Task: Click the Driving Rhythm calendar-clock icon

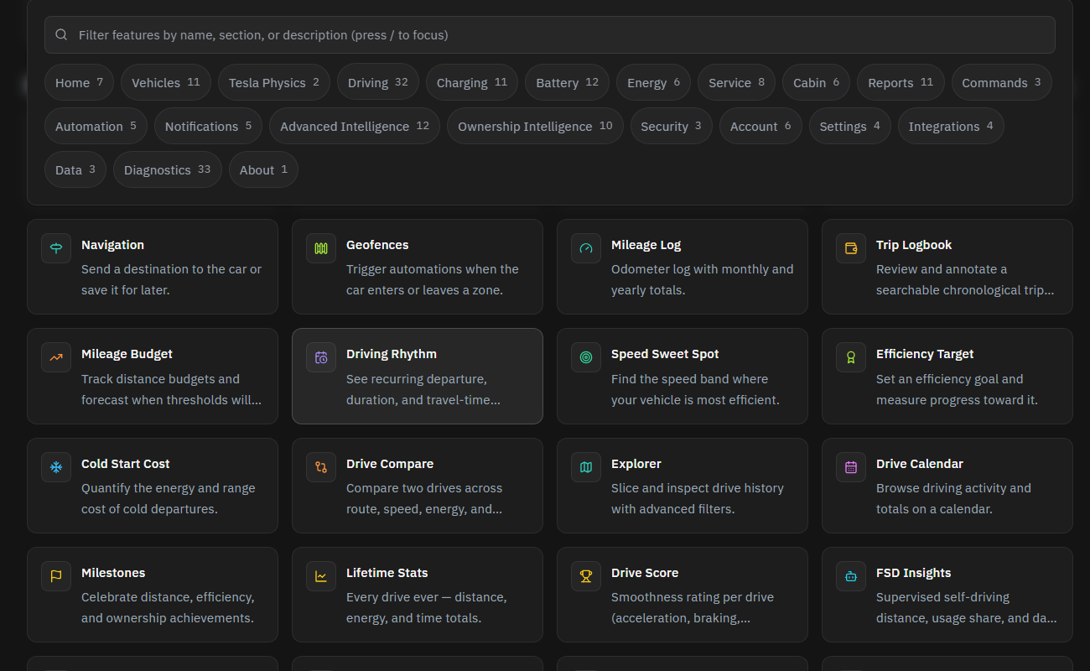Action: [x=321, y=357]
